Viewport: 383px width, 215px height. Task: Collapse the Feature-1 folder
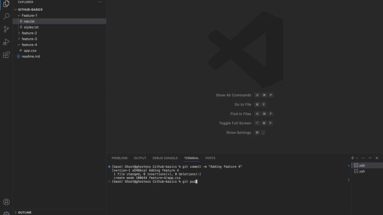(x=59, y=16)
